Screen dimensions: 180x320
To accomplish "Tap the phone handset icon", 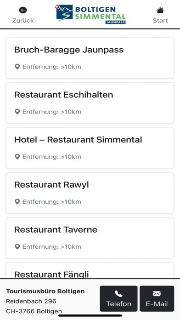I will (x=118, y=294).
